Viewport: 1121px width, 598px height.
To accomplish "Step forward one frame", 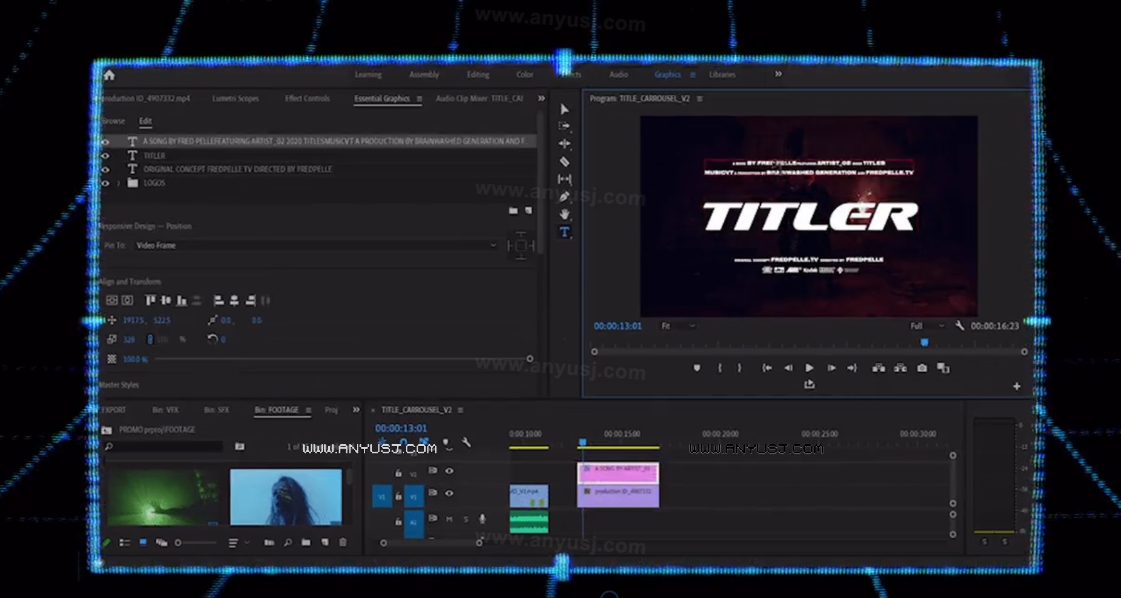I will (831, 368).
